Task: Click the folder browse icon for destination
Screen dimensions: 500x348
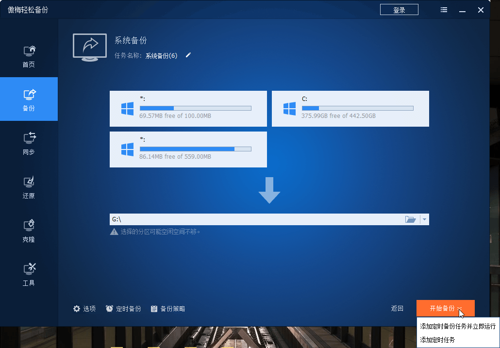Action: 411,220
